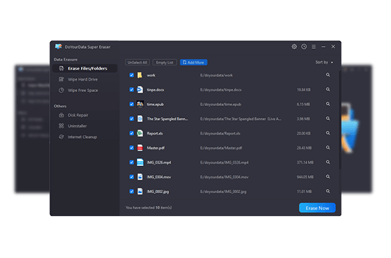Open settings gear in the title bar
This screenshot has width=391, height=258.
[x=294, y=47]
